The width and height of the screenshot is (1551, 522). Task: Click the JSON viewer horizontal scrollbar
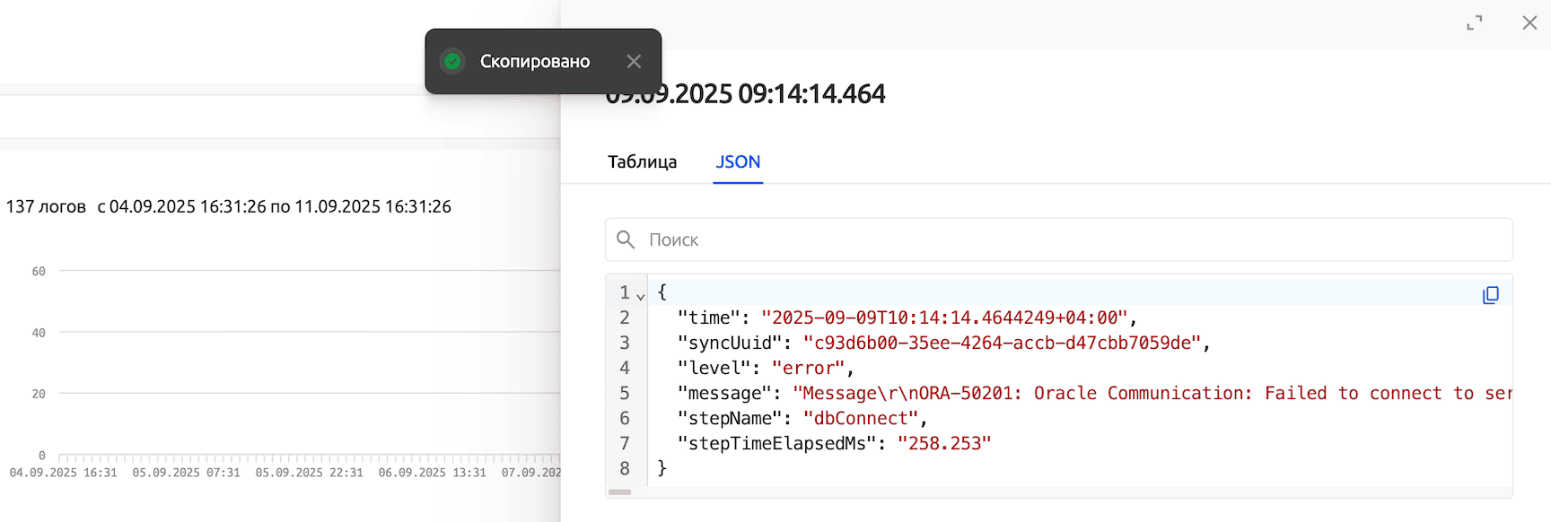[620, 492]
